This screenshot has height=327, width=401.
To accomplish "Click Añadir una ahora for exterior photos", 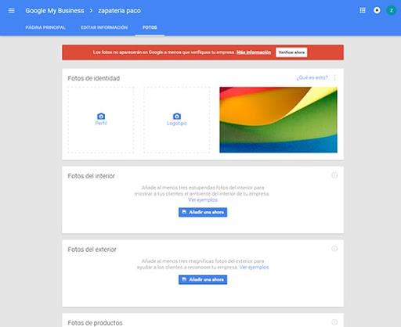I will 203,279.
